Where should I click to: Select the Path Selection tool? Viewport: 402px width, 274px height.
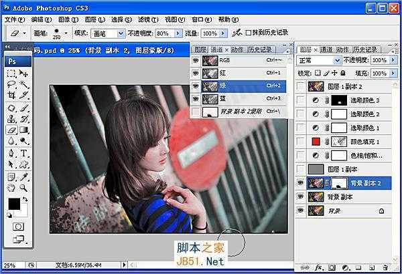[x=11, y=164]
